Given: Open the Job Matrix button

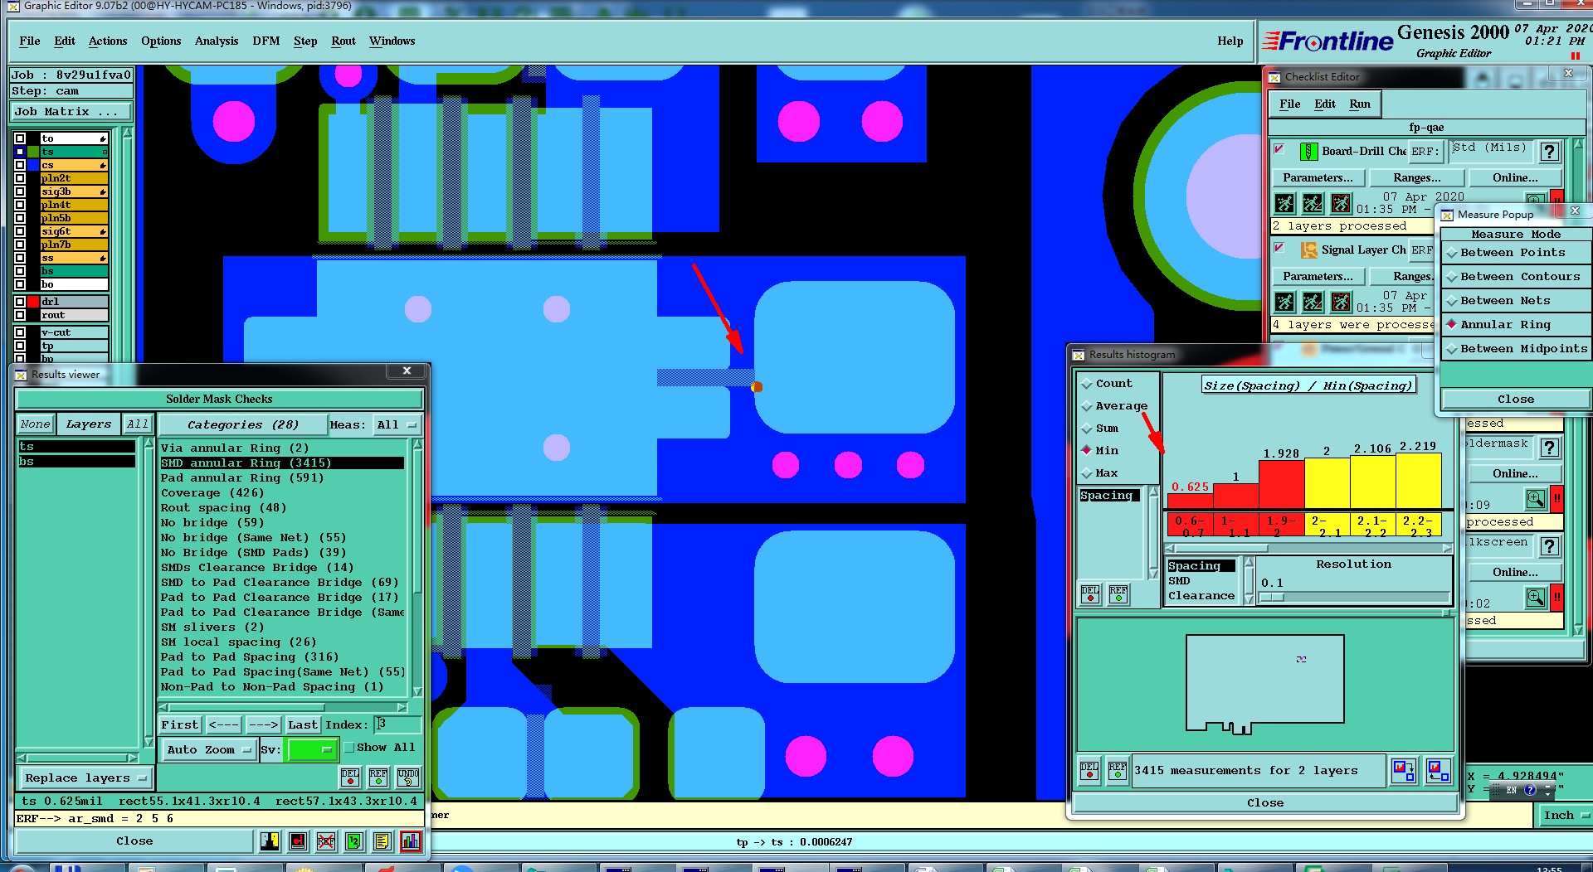Looking at the screenshot, I should click(71, 112).
